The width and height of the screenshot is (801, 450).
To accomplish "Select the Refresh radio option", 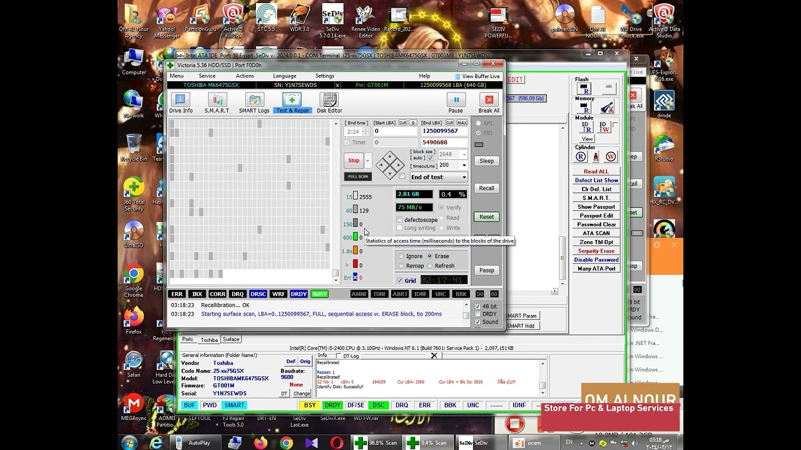I will (431, 266).
